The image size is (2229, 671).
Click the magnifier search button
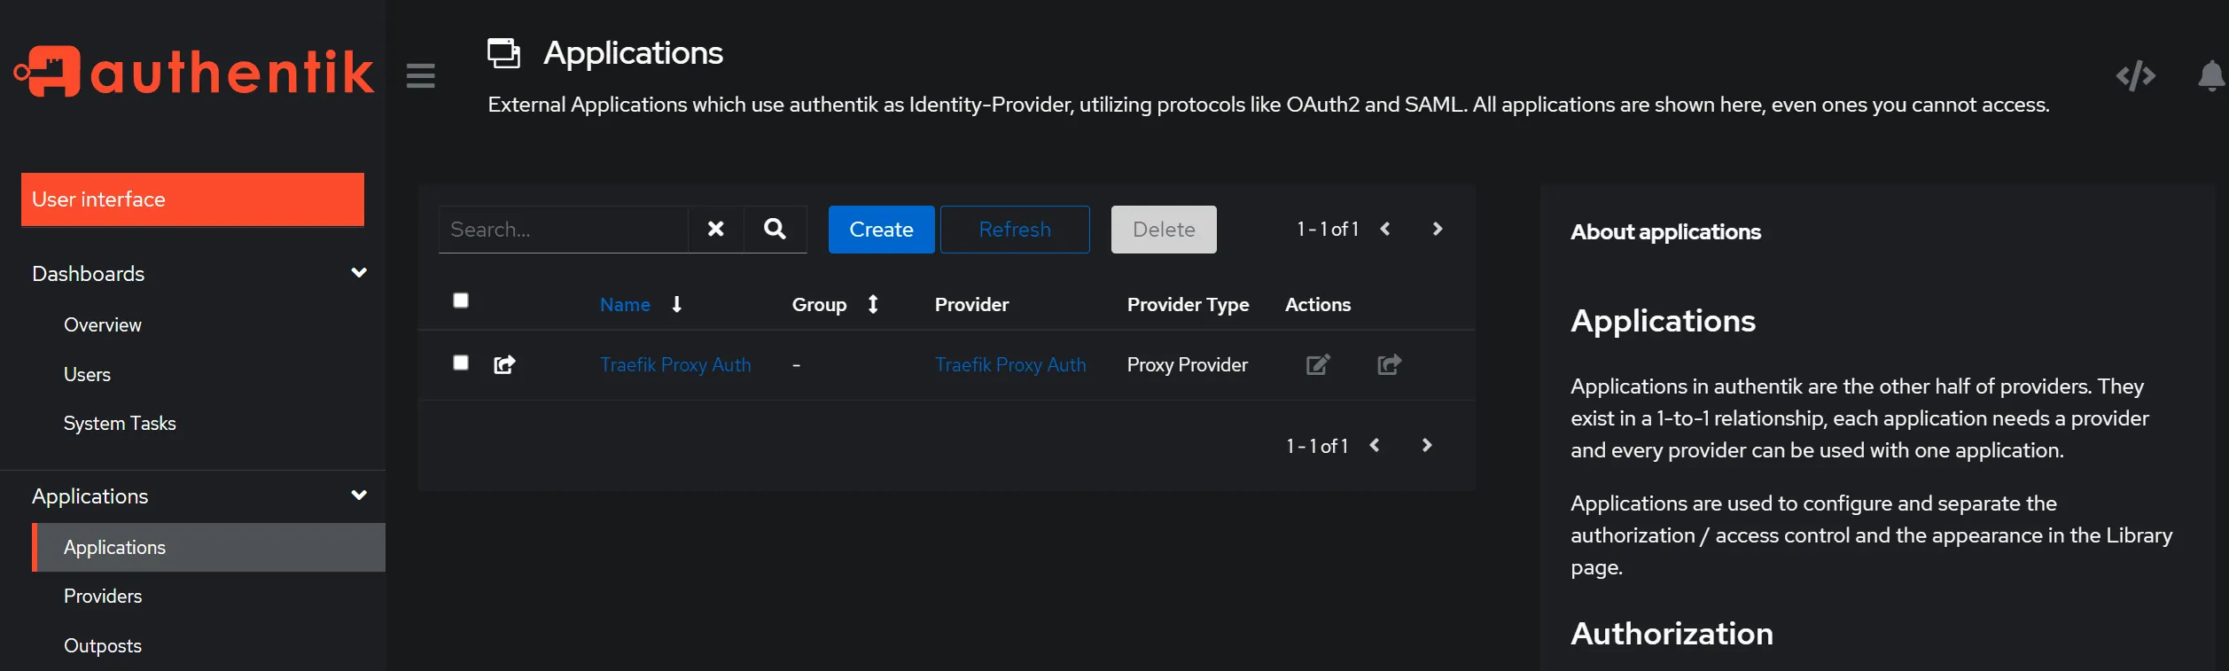pyautogui.click(x=775, y=230)
